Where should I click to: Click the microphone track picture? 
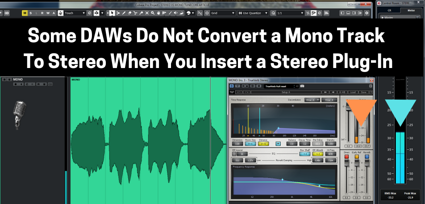pyautogui.click(x=20, y=116)
